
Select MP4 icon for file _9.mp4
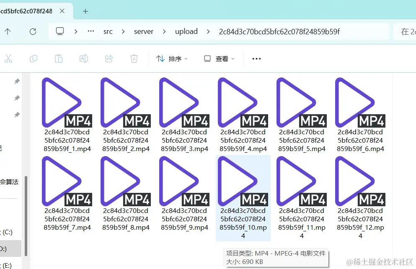click(x=184, y=181)
